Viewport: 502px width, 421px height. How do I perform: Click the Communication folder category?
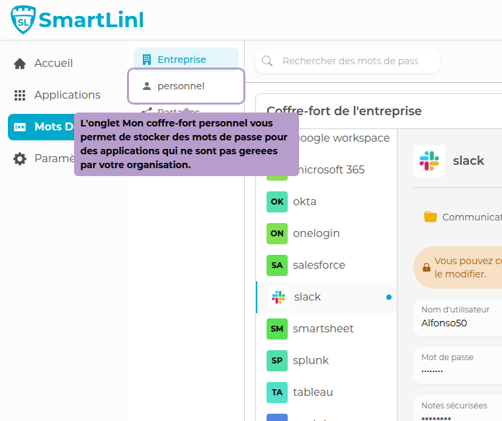coord(463,217)
